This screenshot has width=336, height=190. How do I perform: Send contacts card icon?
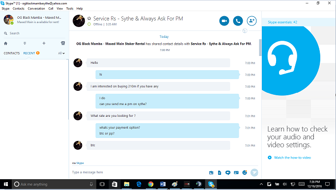click(x=236, y=172)
